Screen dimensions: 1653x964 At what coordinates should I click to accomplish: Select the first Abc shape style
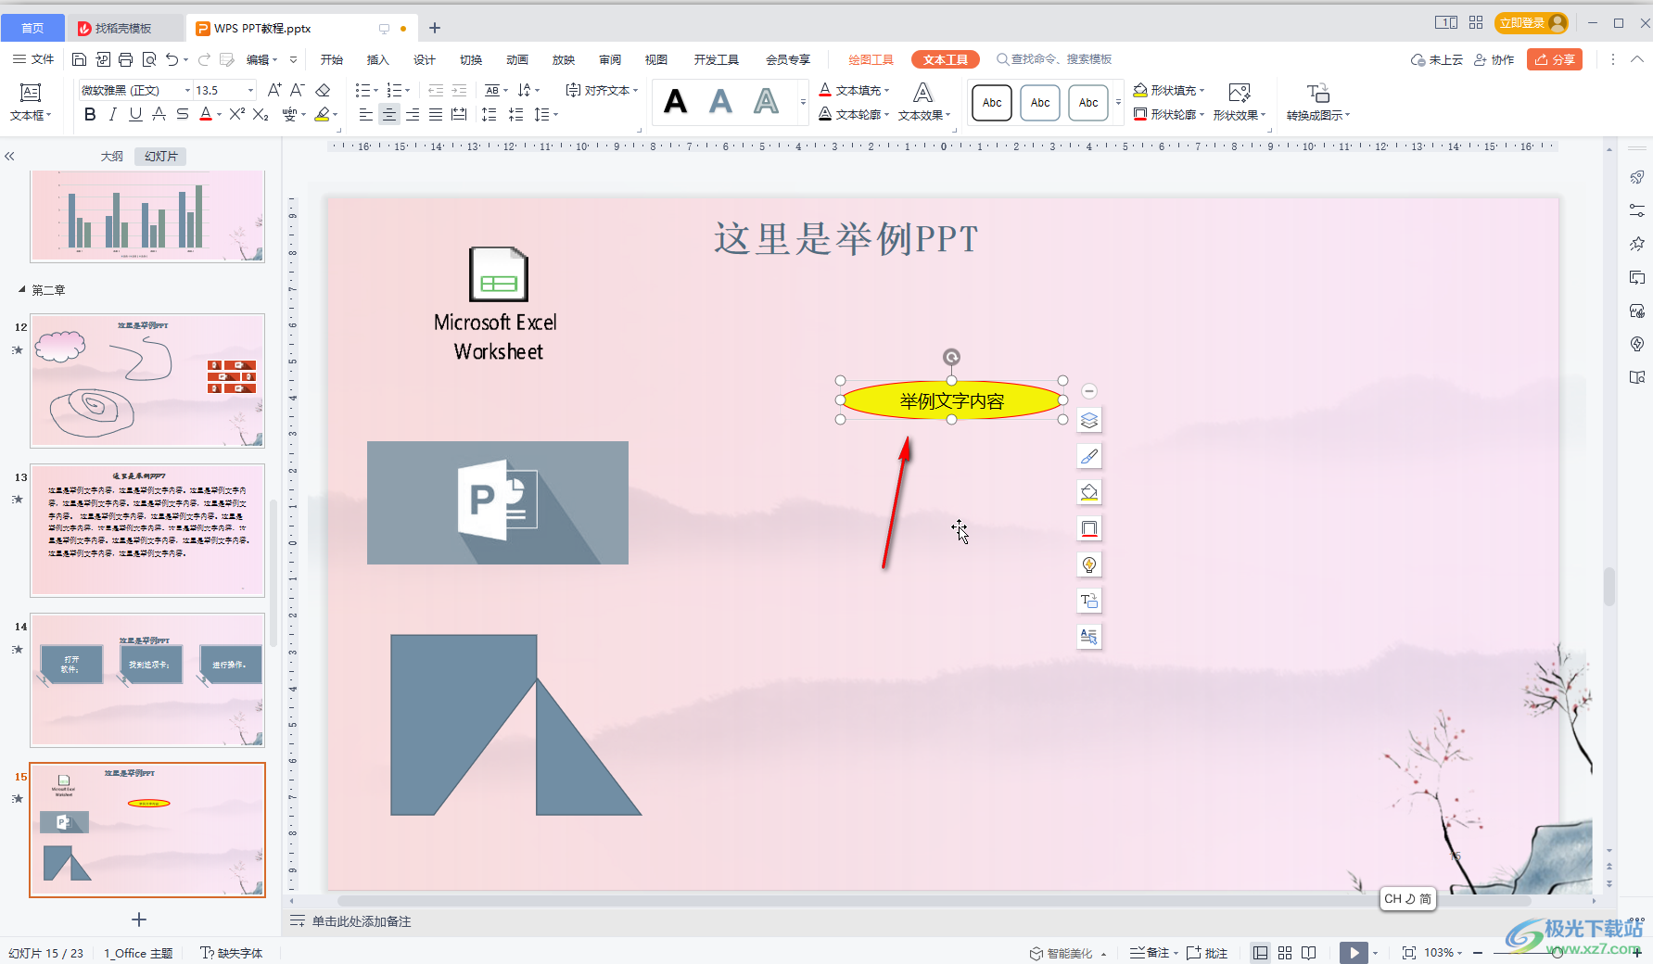[x=992, y=102]
